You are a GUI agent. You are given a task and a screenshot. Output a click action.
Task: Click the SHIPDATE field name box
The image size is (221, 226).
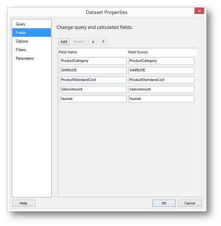pos(93,70)
